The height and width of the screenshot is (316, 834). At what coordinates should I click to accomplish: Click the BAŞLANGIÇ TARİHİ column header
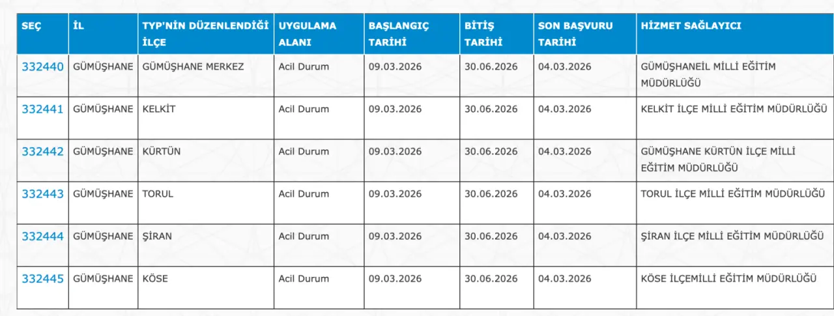coord(399,34)
